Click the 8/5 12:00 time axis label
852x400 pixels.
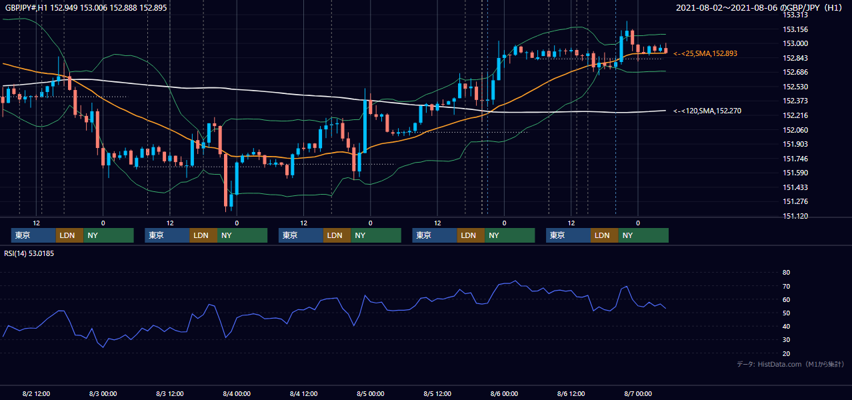point(437,393)
